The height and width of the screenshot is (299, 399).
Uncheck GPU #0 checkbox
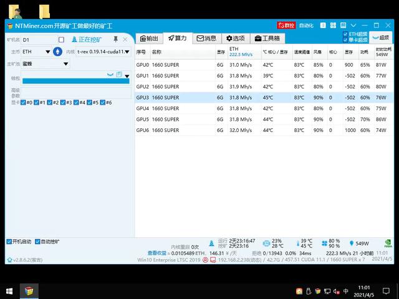click(23, 102)
